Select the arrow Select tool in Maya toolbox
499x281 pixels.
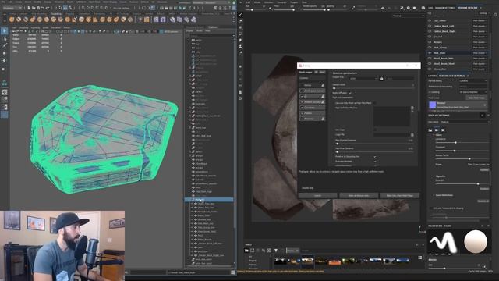[4, 31]
